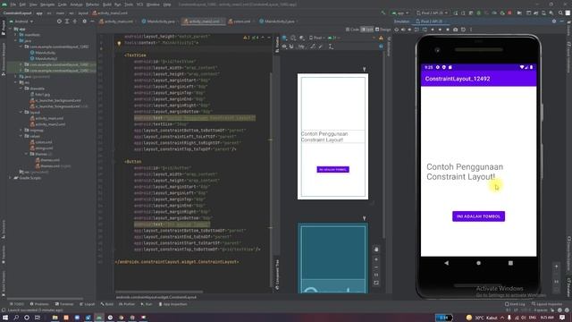The height and width of the screenshot is (322, 572).
Task: Open the Pixel 2 API 28 device dropdown
Action: pyautogui.click(x=432, y=13)
